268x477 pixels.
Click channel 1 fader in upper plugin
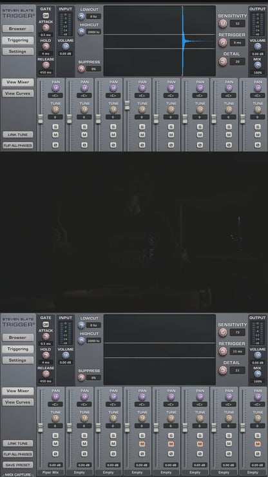41,119
